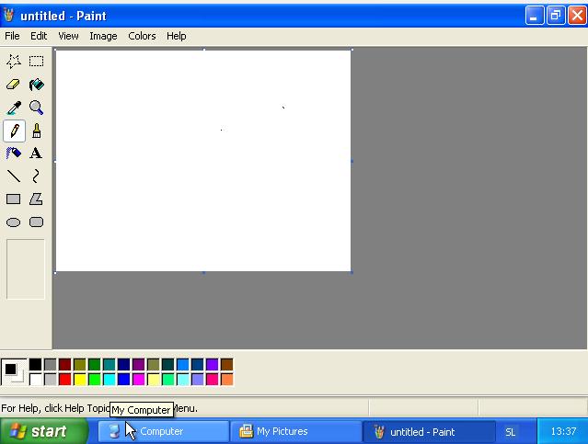
Task: Pick the black color swatch
Action: (x=36, y=364)
